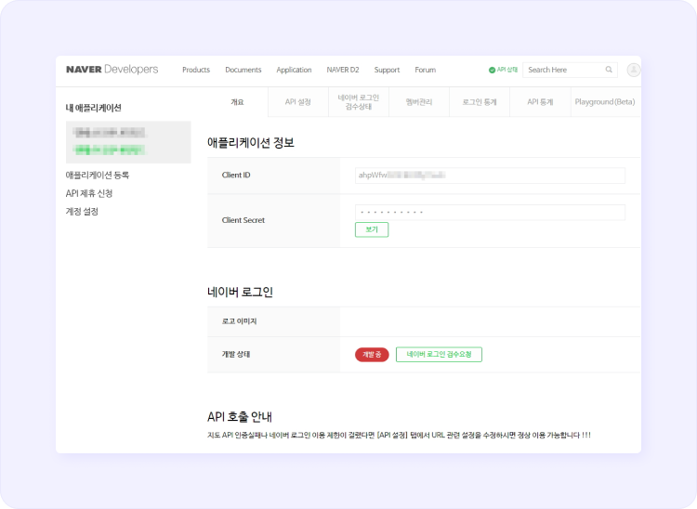The height and width of the screenshot is (509, 697).
Task: Click the 애플리케이션 정보 heading
Action: pyautogui.click(x=251, y=142)
